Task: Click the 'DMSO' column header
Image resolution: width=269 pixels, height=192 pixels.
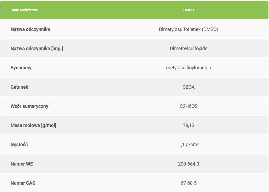Action: click(x=188, y=10)
